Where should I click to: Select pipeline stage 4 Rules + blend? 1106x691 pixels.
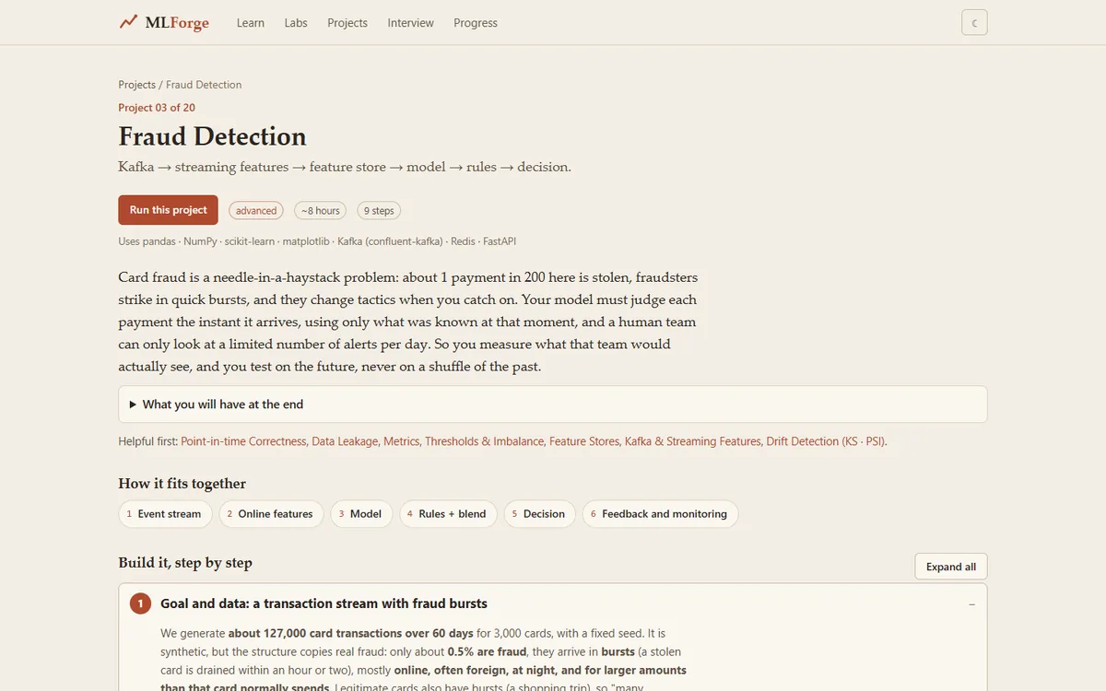click(x=448, y=514)
